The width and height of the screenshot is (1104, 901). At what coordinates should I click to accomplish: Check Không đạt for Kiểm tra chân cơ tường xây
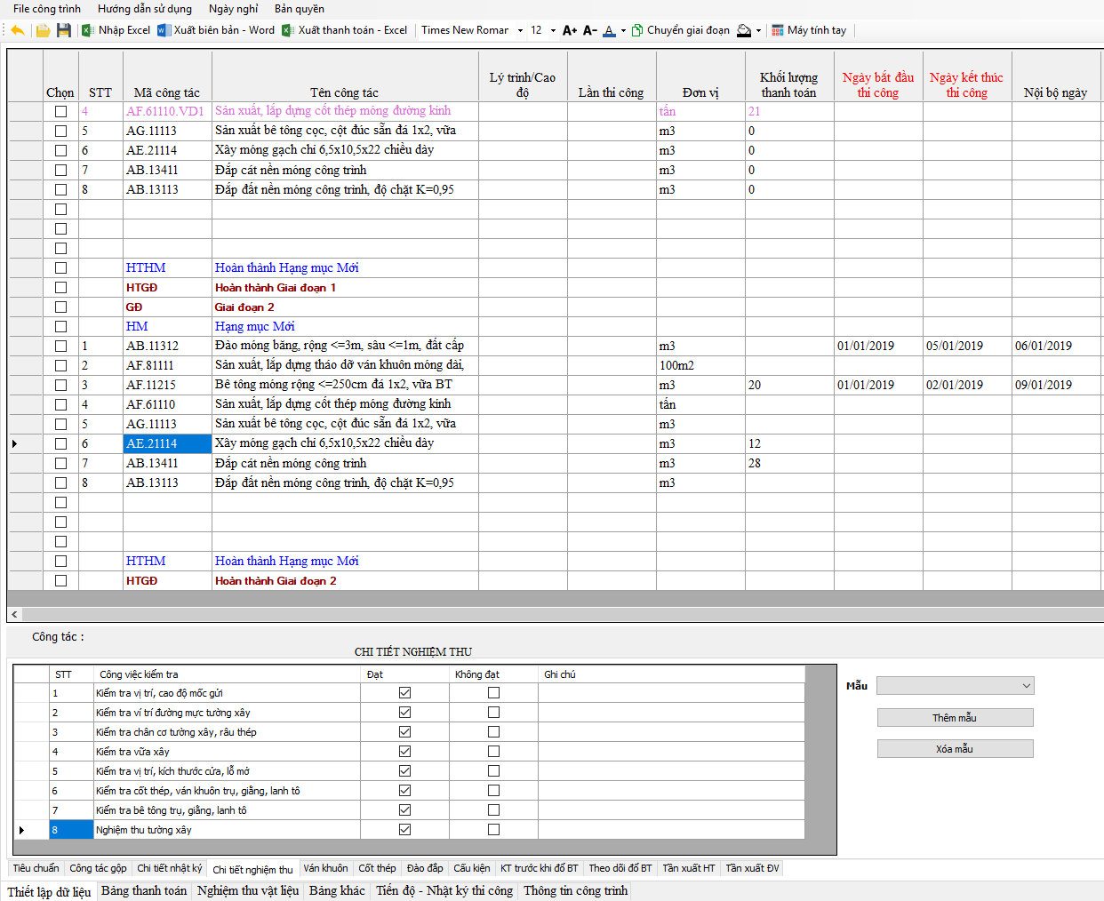coord(493,732)
